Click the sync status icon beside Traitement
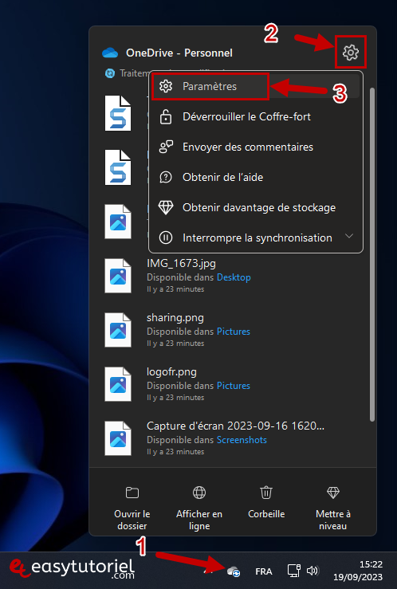 click(110, 73)
